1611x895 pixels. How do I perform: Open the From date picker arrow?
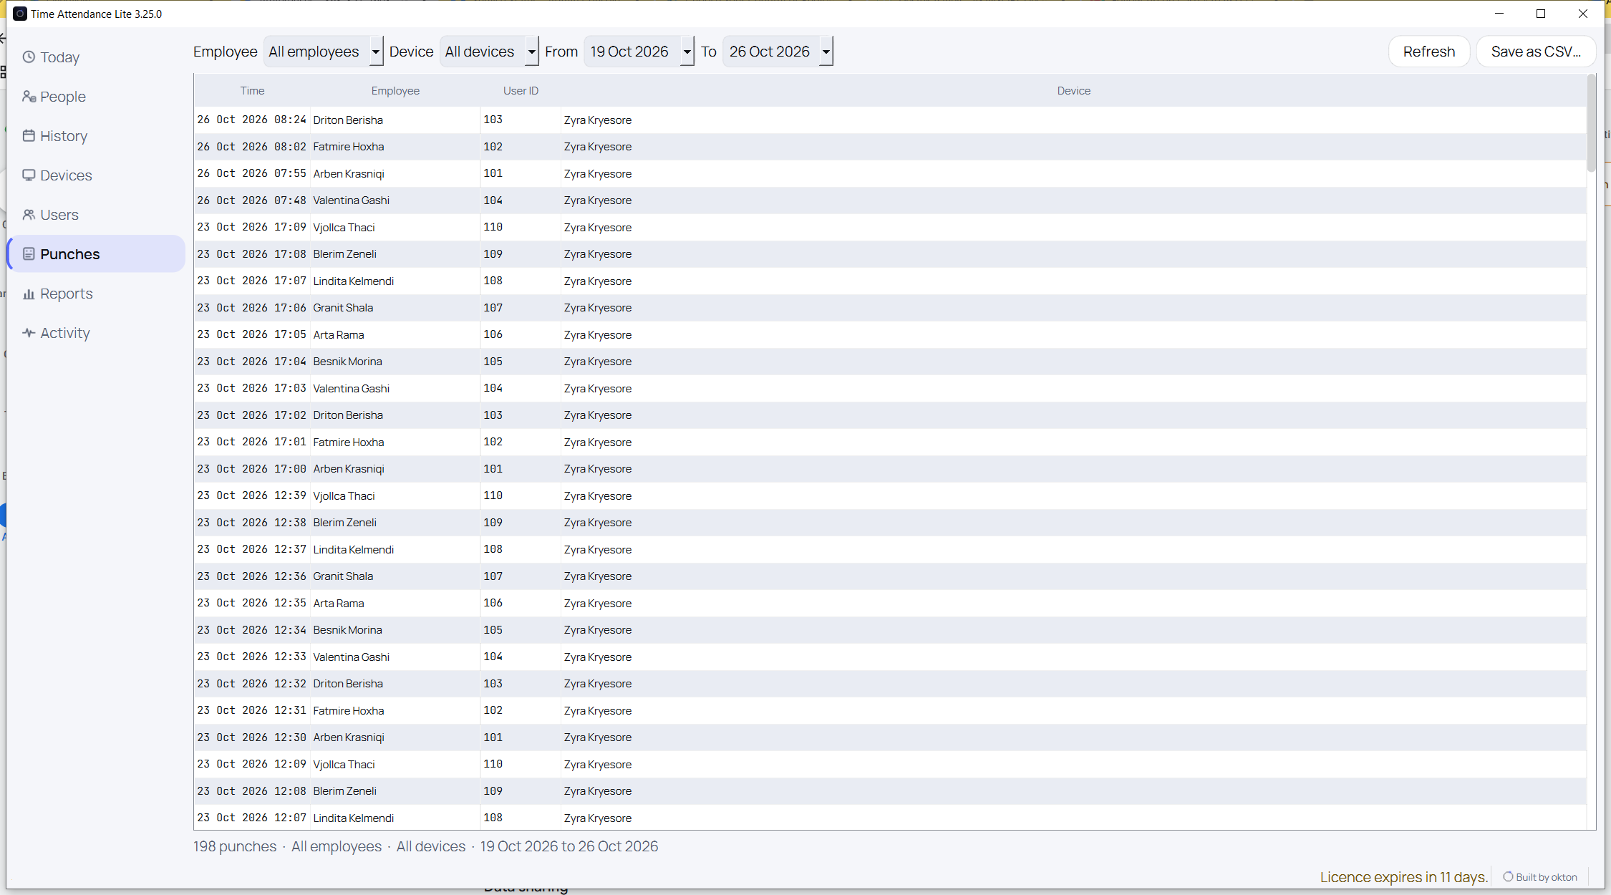687,52
